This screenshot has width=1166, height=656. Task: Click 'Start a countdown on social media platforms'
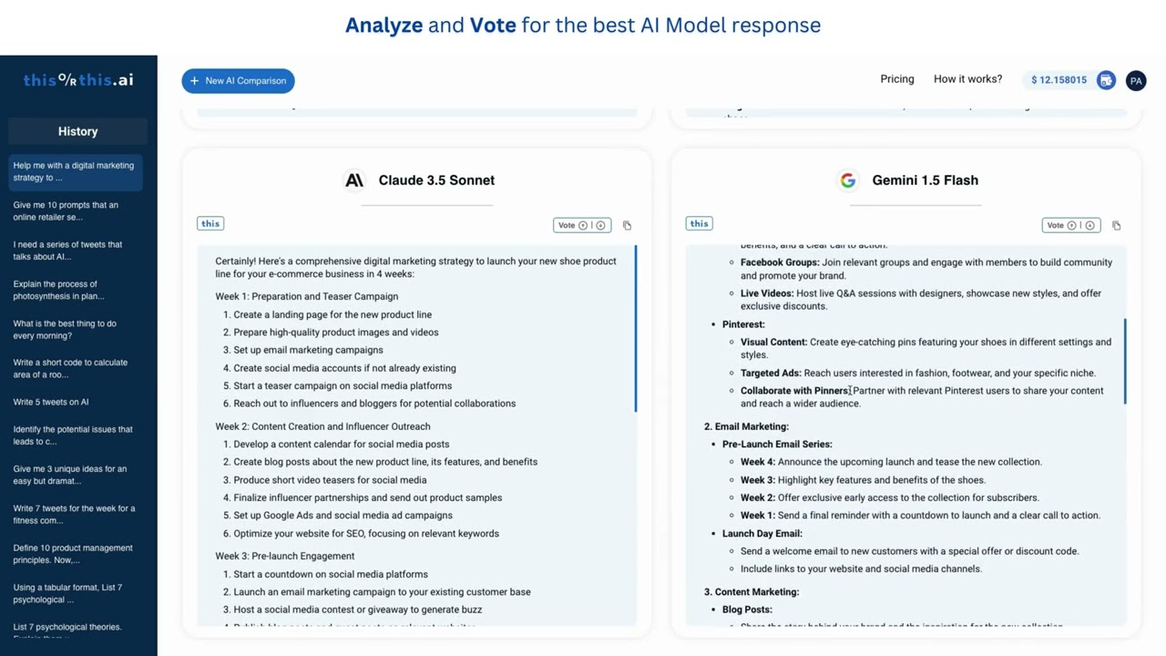click(x=331, y=574)
